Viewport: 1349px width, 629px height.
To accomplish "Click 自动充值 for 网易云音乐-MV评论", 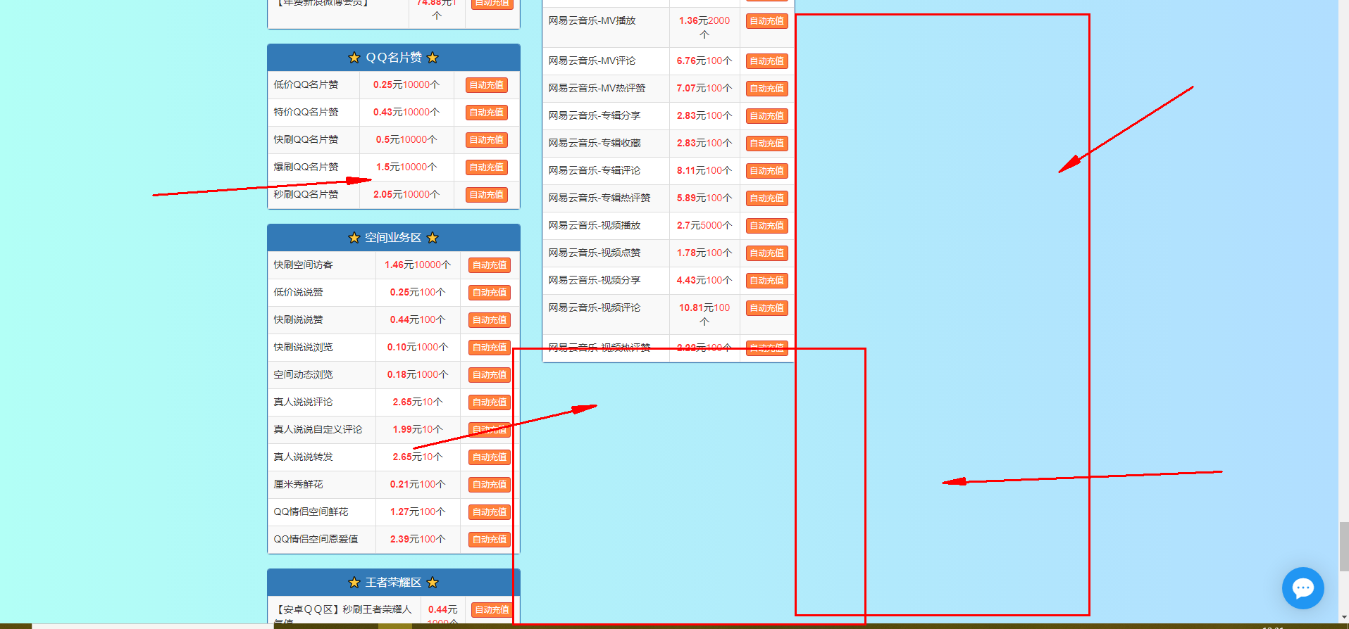I will 767,61.
